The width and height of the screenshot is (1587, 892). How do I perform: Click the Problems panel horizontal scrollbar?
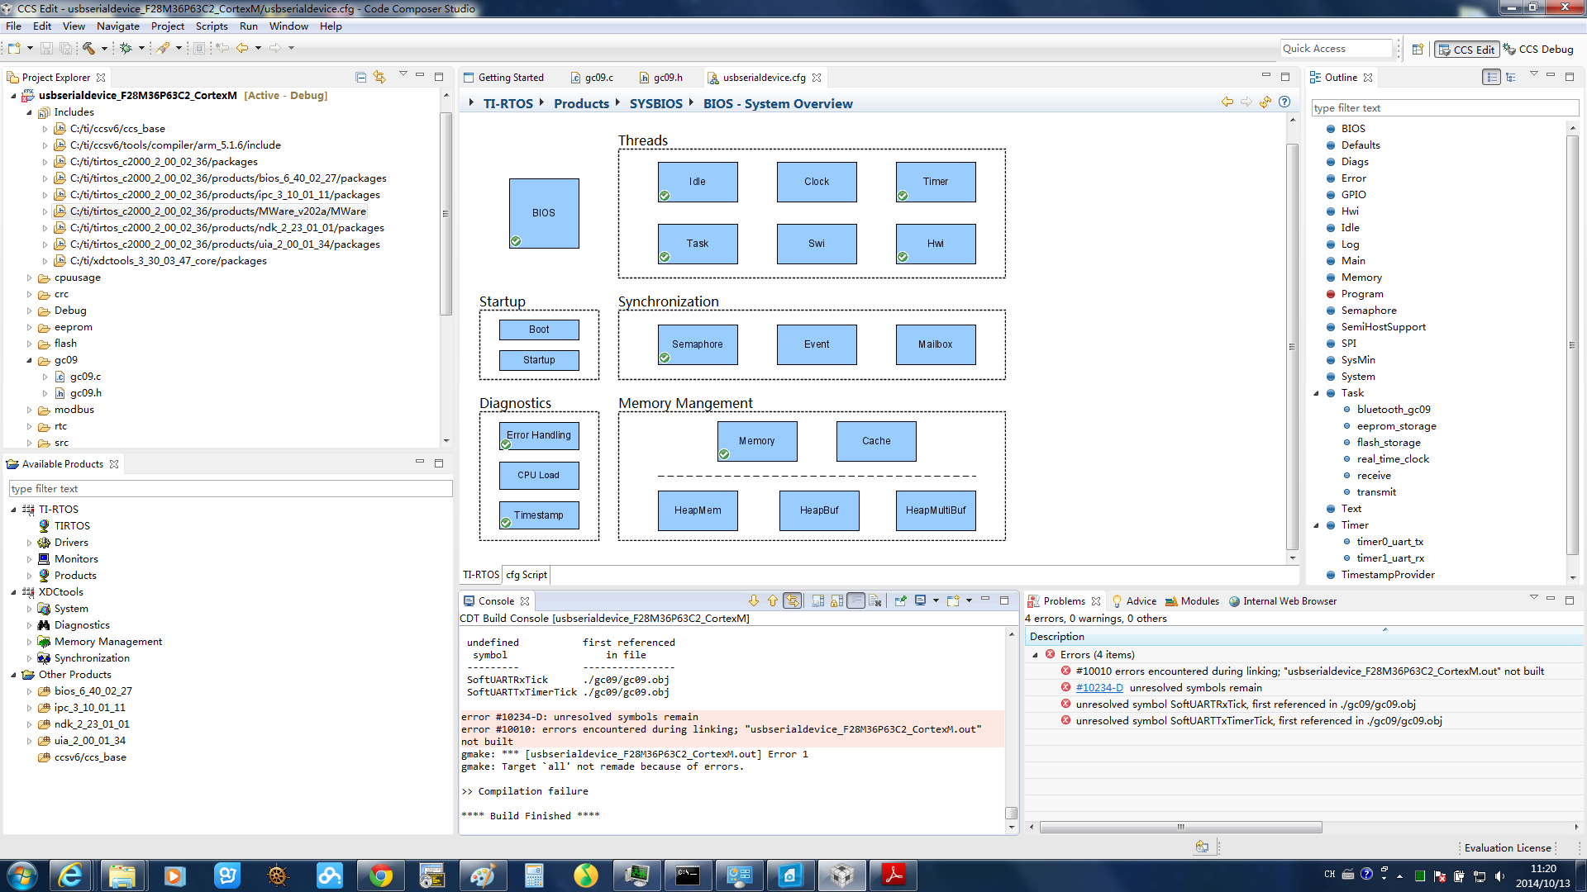click(x=1180, y=827)
